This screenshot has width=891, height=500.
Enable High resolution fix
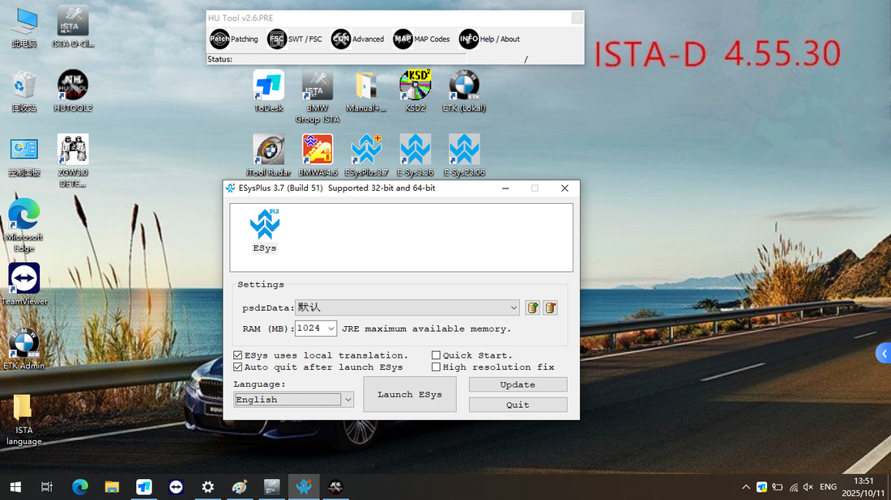pyautogui.click(x=436, y=367)
